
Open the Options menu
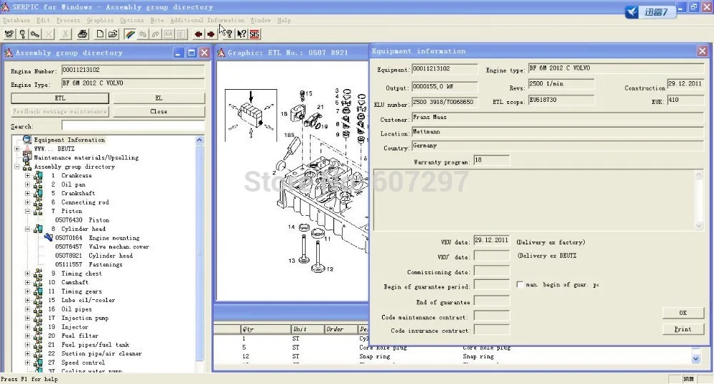[x=131, y=20]
